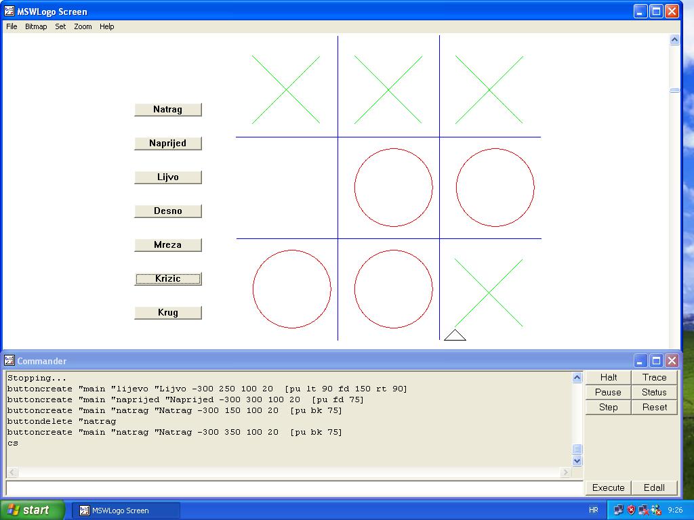Open the File menu
The width and height of the screenshot is (694, 520).
click(x=12, y=26)
